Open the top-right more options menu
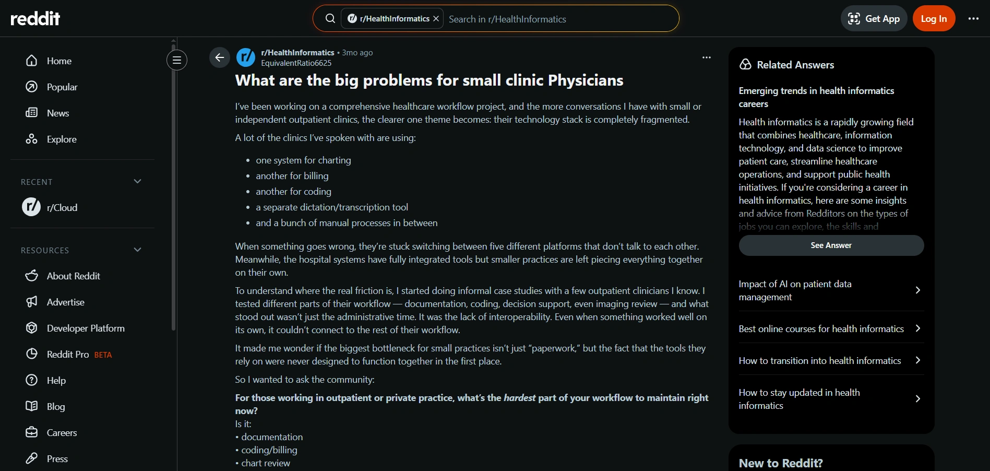Screen dimensions: 990x471 coord(973,19)
